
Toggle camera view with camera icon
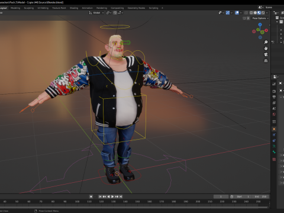[266, 54]
